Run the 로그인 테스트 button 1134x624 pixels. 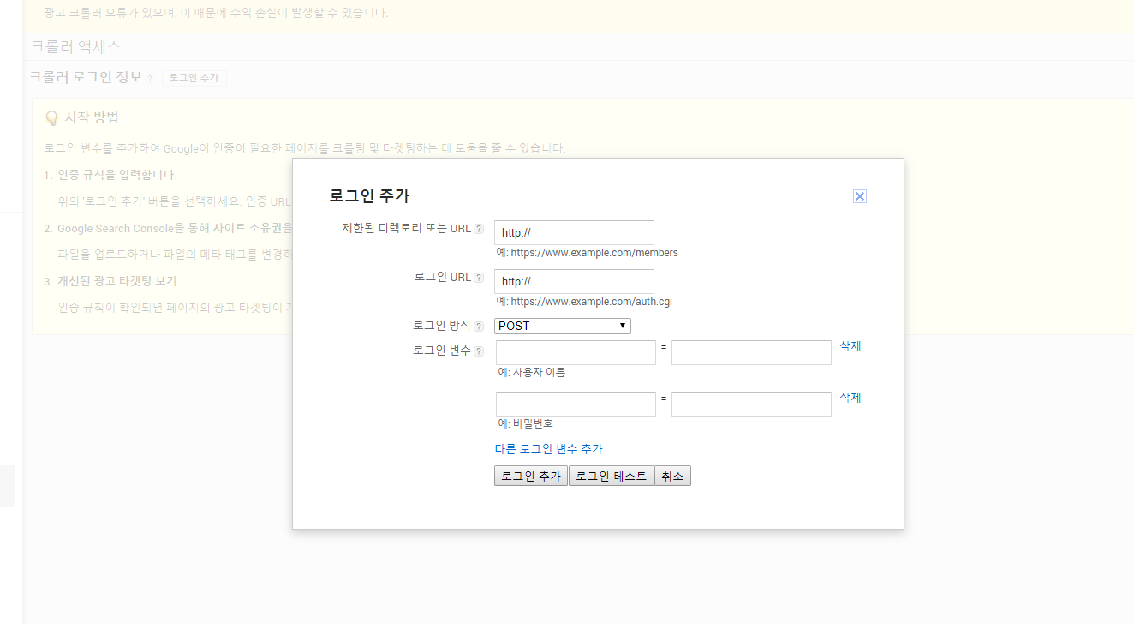coord(611,477)
